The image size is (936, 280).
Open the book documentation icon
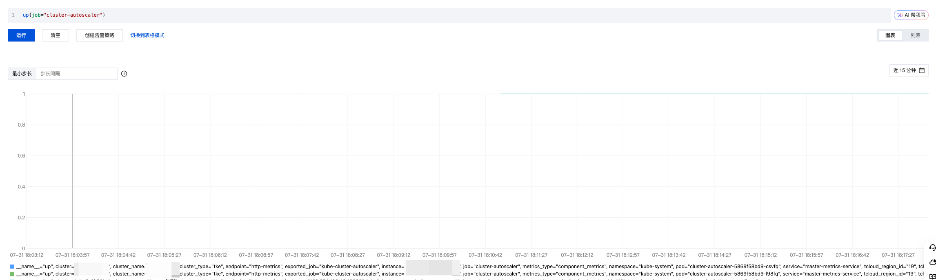tap(932, 277)
